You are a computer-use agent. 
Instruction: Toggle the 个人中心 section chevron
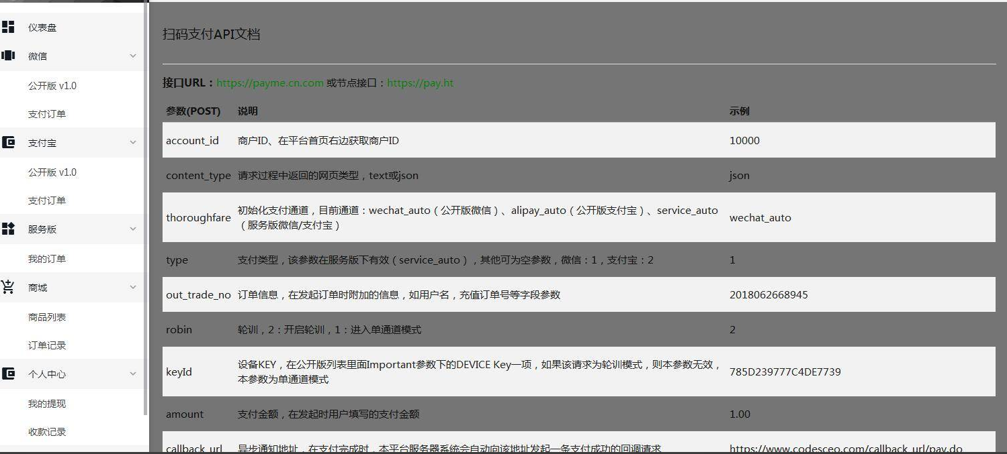coord(133,374)
